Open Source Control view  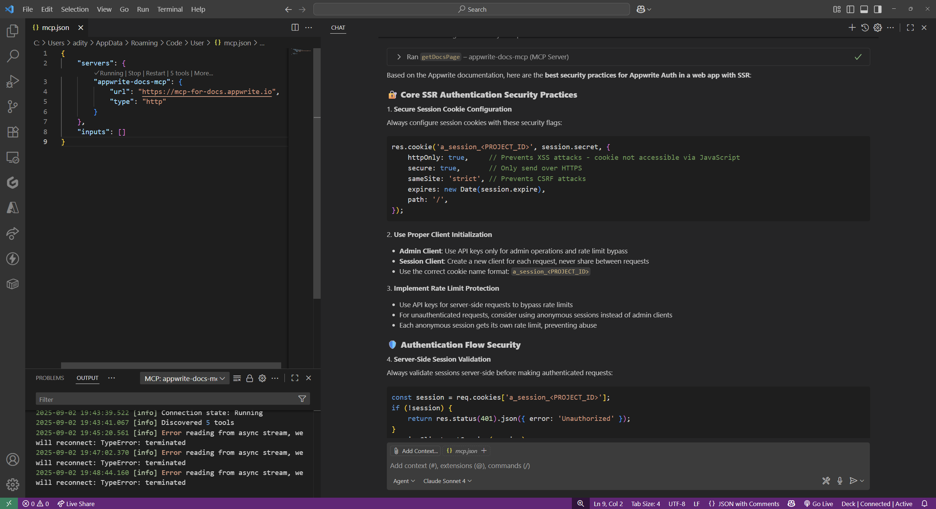point(12,106)
